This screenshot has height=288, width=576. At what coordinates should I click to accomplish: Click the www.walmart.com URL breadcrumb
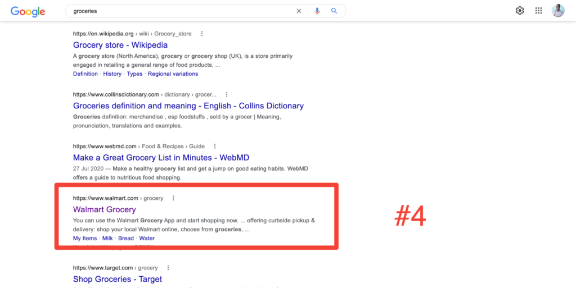click(x=118, y=198)
